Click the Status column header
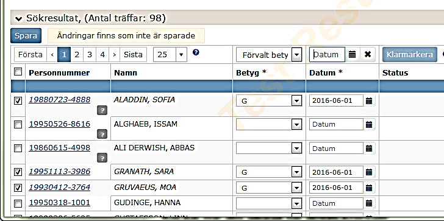The image size is (444, 221). [x=395, y=72]
